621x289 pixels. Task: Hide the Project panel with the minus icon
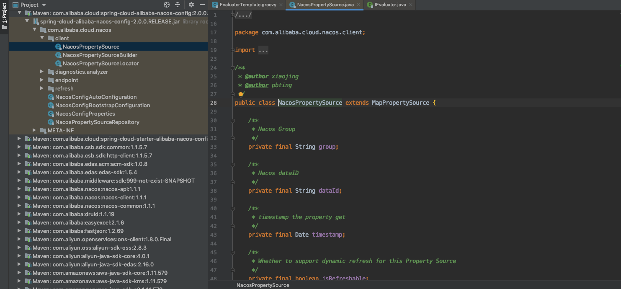coord(202,5)
